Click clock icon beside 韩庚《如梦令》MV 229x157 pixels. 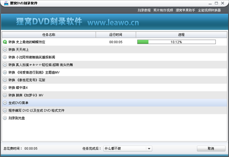click(x=5, y=95)
